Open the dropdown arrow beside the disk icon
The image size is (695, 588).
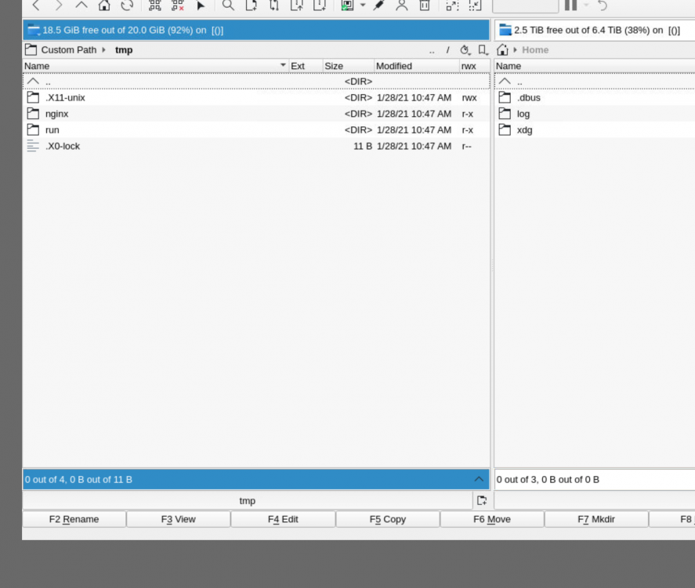click(x=363, y=5)
